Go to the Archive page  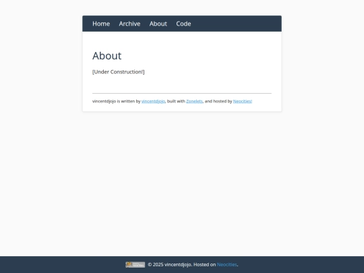129,24
